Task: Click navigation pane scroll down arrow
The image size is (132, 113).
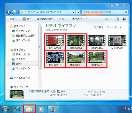Action: (x=40, y=87)
